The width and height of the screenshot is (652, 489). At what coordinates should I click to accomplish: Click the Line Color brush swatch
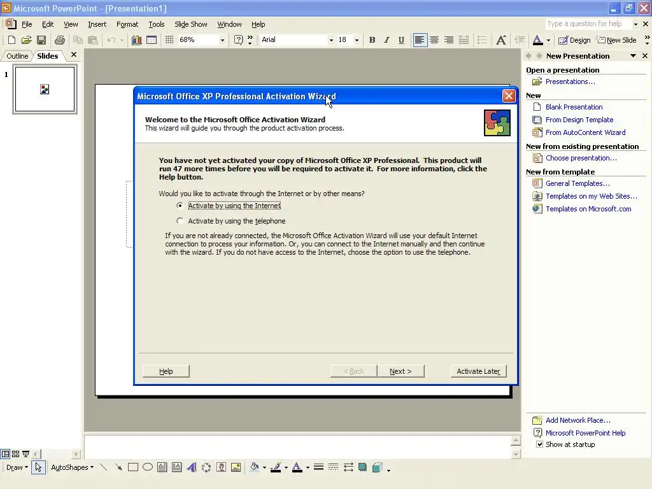coord(276,467)
